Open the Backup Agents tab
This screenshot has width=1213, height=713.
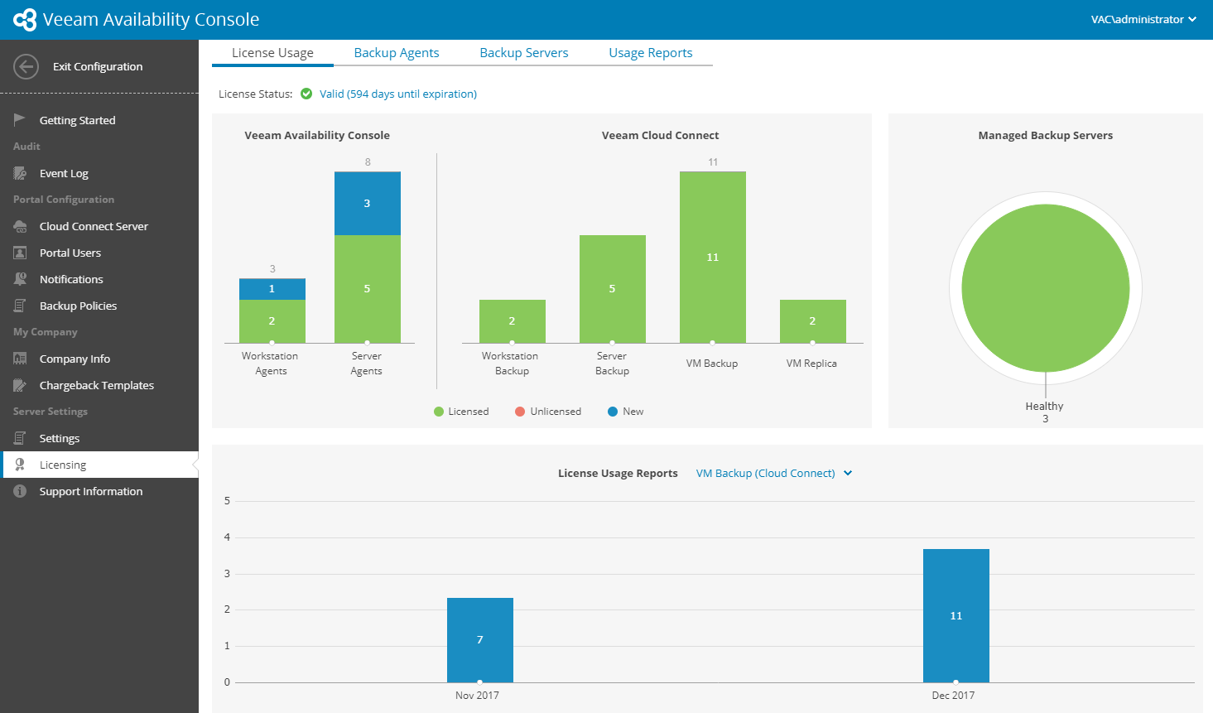click(x=397, y=53)
